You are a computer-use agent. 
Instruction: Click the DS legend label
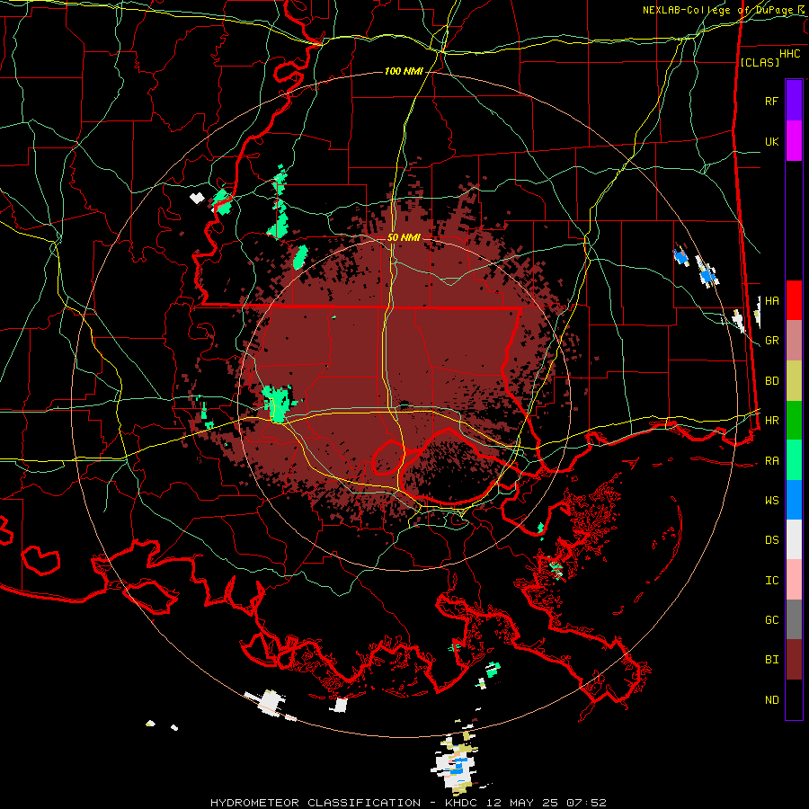[x=771, y=540]
